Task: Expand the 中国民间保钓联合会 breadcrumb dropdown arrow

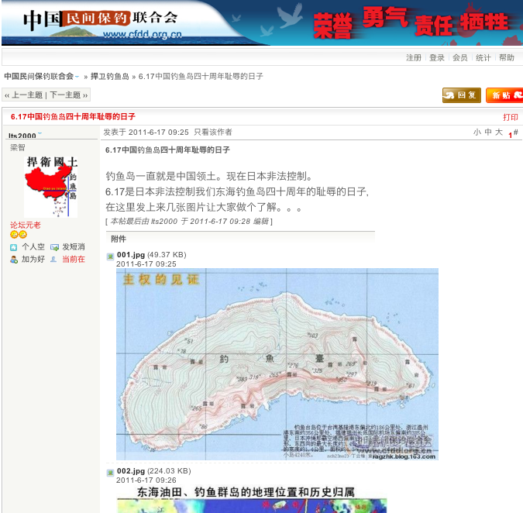Action: (x=77, y=77)
